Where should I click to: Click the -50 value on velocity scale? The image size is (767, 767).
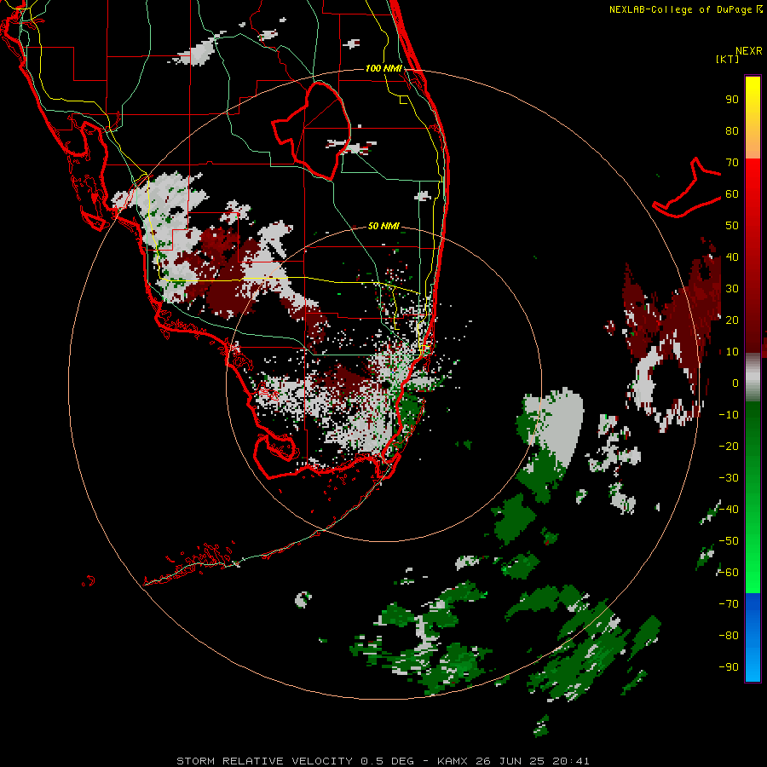(x=729, y=540)
